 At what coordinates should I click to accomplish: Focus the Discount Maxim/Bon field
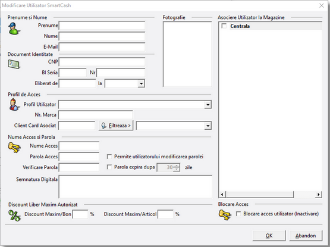(x=80, y=214)
